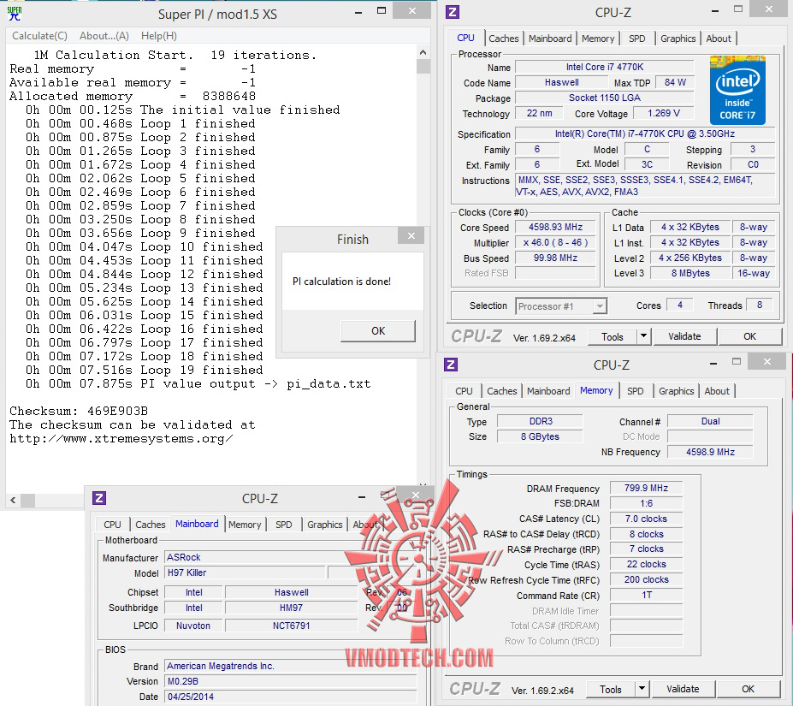Screen dimensions: 793x706
Task: Click the Multiplier value x 46.0
Action: tap(555, 242)
